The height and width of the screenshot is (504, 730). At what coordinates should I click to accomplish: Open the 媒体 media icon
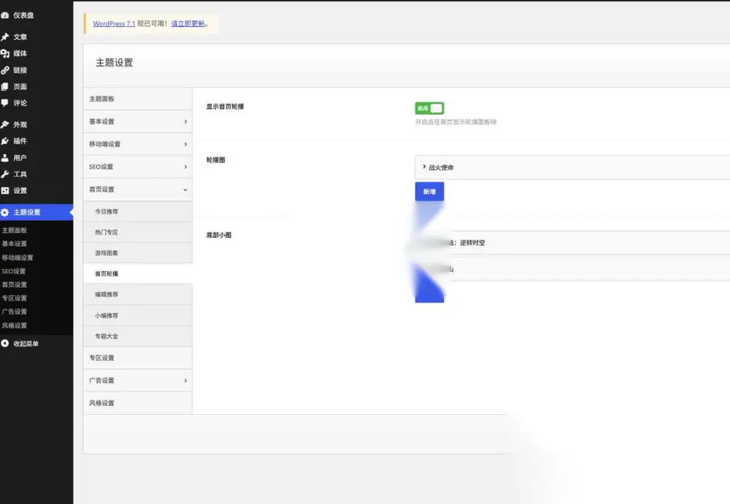point(5,53)
